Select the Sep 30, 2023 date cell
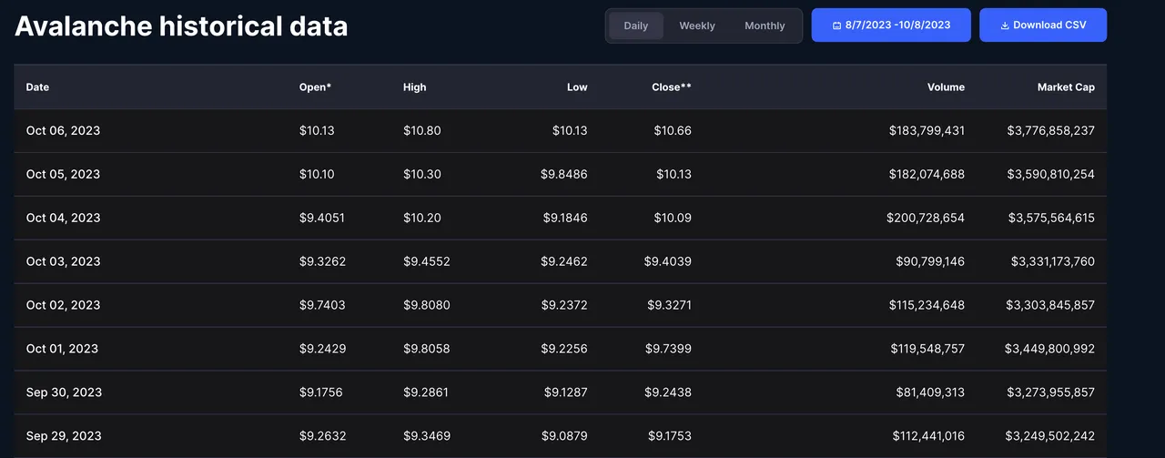Viewport: 1165px width, 458px height. [x=63, y=393]
